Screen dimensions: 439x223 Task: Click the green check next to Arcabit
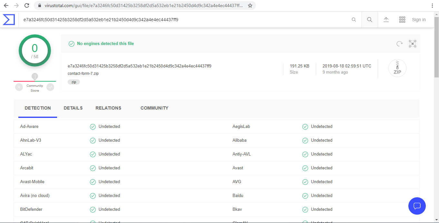click(93, 168)
